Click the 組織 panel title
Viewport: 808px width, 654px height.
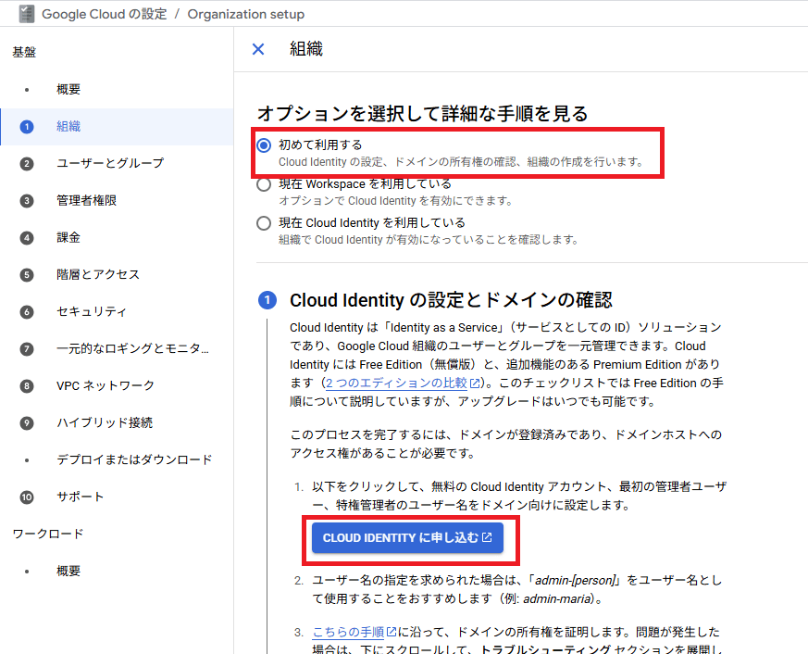pos(306,49)
